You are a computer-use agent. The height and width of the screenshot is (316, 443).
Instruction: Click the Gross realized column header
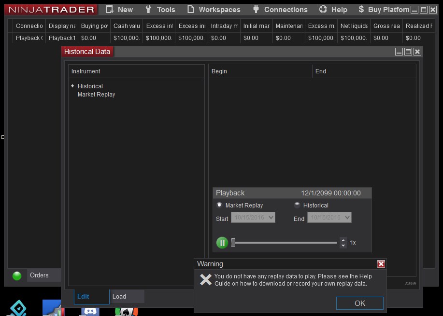click(x=386, y=26)
